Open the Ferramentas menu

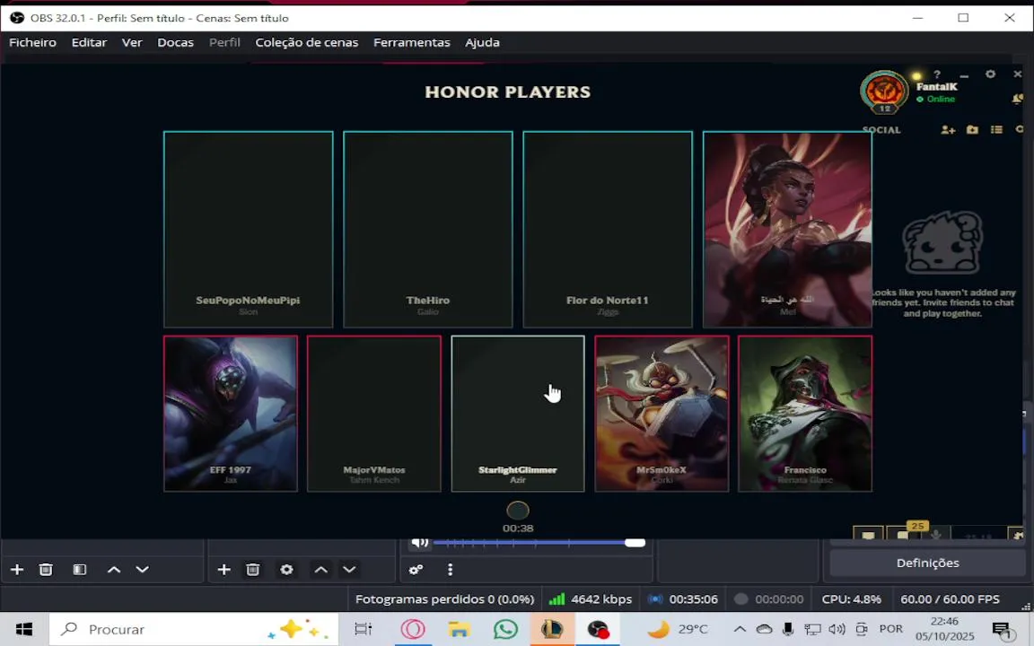tap(411, 42)
